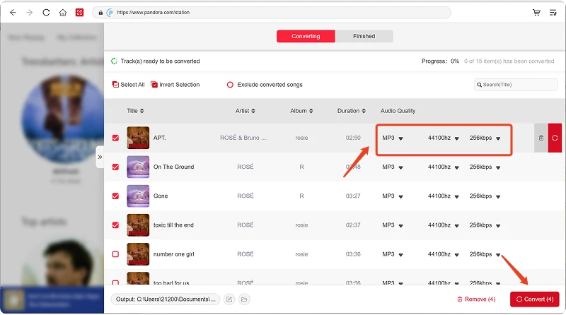This screenshot has height=315, width=566.
Task: Open the MP3 format dropdown for On The Ground
Action: pos(393,167)
